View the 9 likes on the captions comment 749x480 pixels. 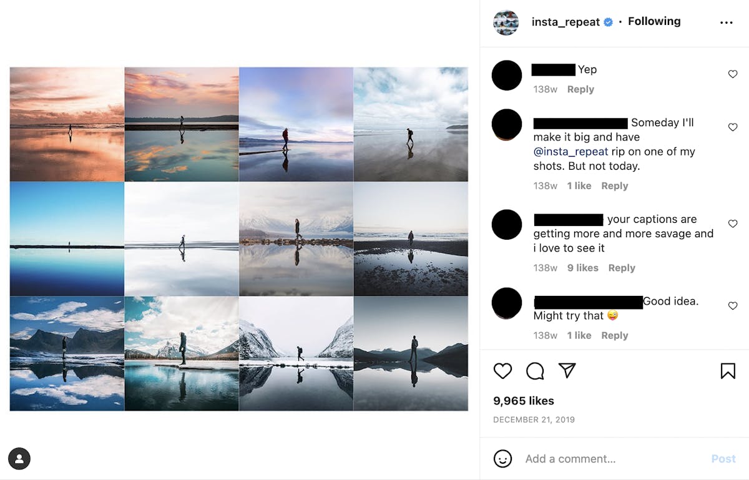pyautogui.click(x=582, y=267)
